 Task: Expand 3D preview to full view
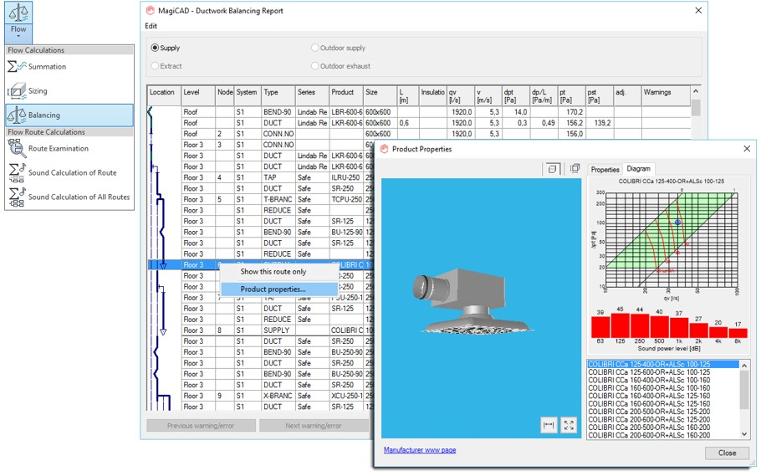point(569,425)
